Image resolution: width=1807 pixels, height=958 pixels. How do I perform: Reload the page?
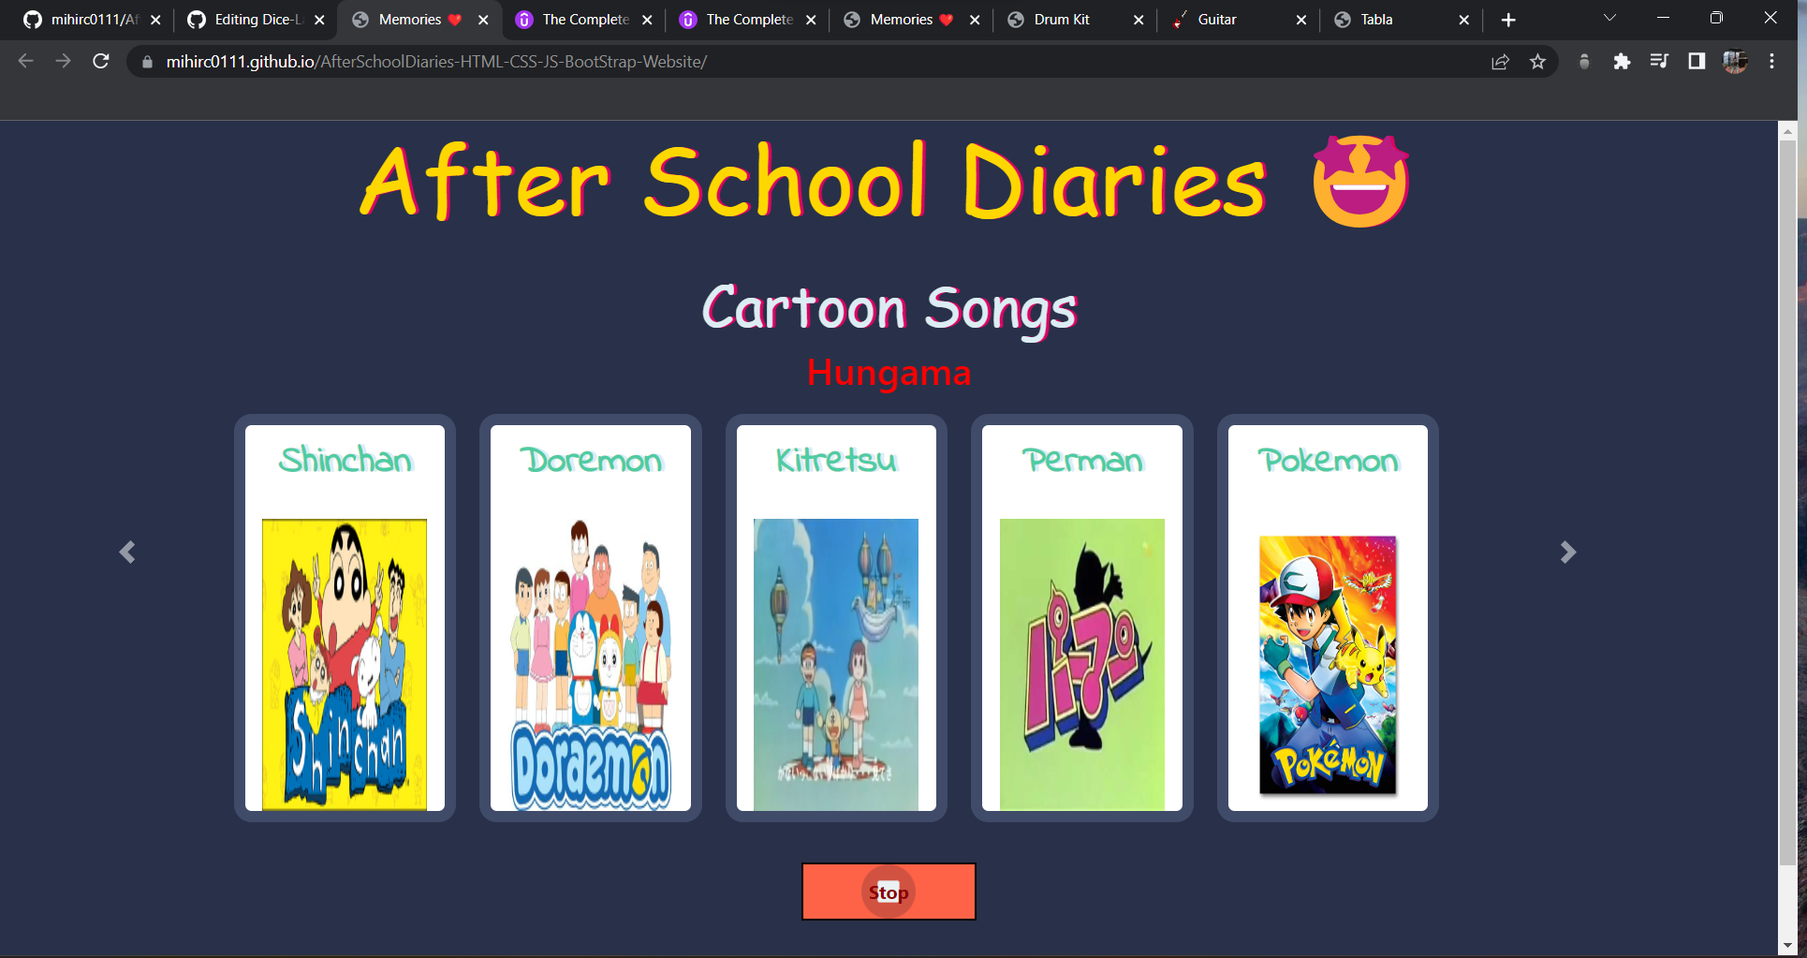100,62
